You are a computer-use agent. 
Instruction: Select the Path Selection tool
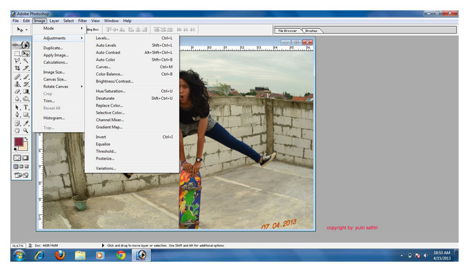pos(17,107)
